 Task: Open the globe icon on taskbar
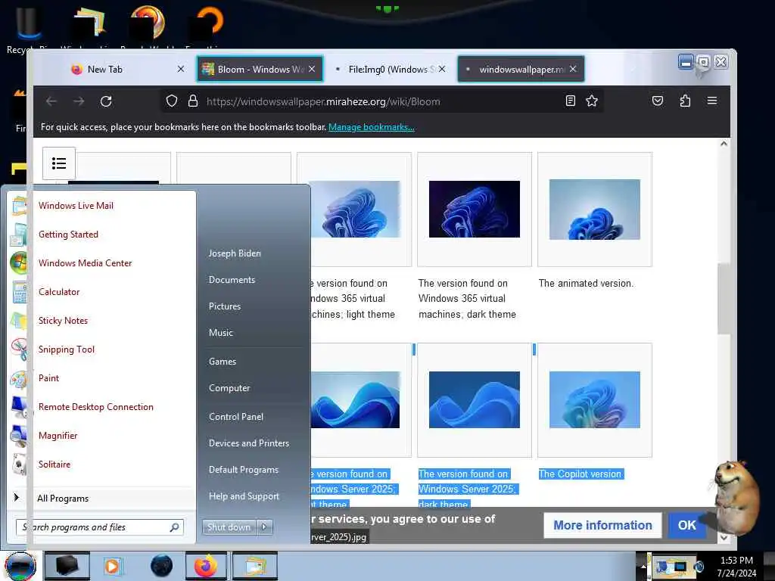click(162, 566)
